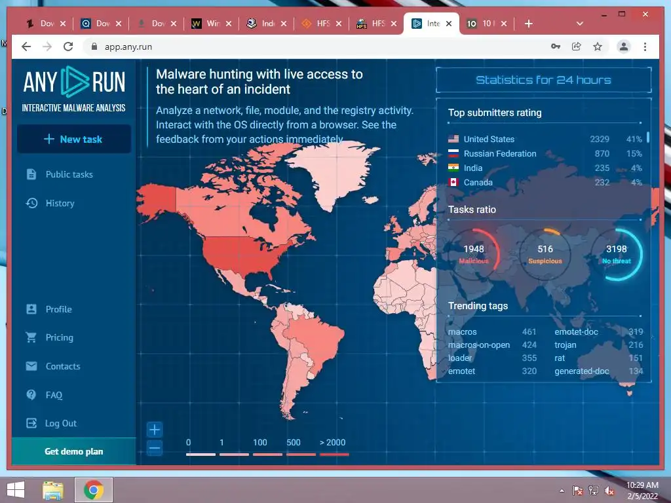Open the saved passwords key icon

pos(556,47)
